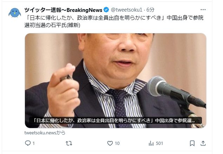Share the tweet with upload icon
Viewport: 223px width, 154px height.
point(203,143)
